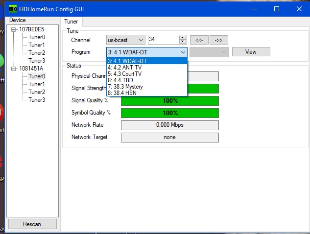This screenshot has width=310, height=234.
Task: Select Tuner0 under device 1081451A
Action: [x=37, y=76]
